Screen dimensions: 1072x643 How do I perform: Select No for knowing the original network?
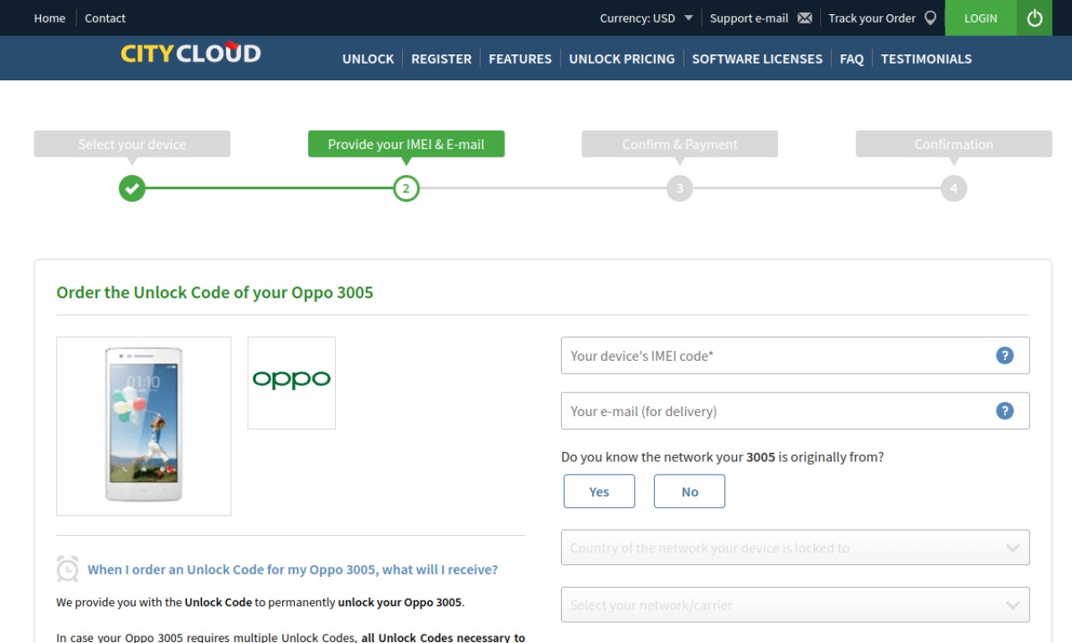click(689, 491)
